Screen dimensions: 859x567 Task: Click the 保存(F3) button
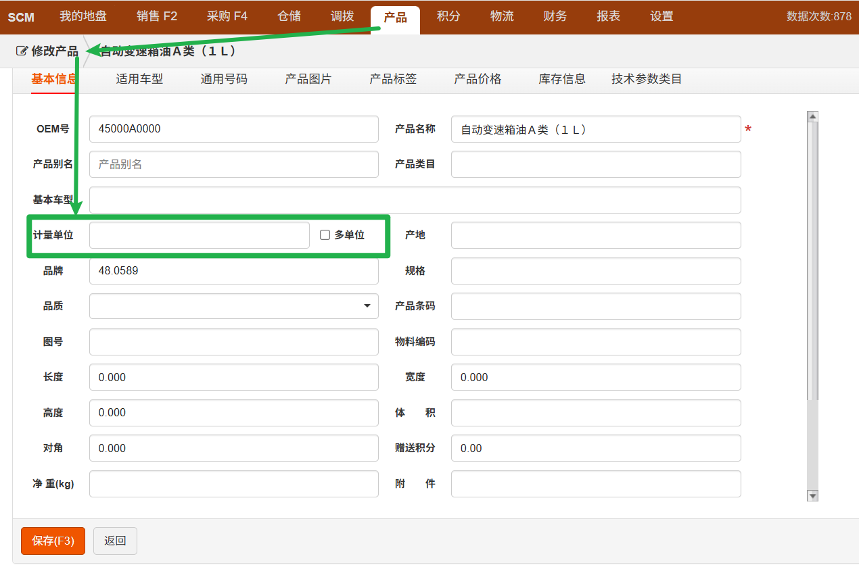click(x=53, y=541)
